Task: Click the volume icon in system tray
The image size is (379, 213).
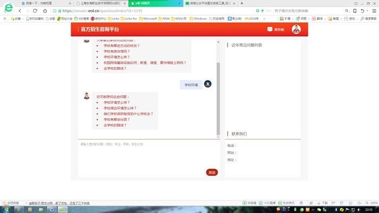Action: pos(359,210)
